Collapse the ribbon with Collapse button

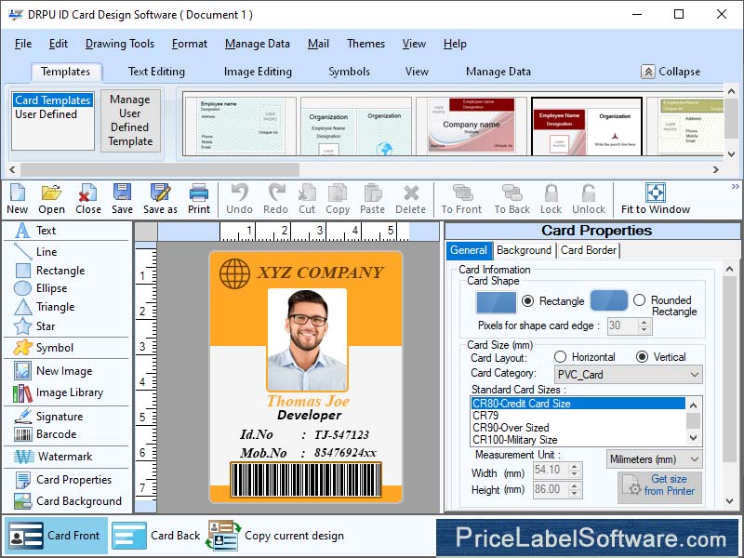671,72
